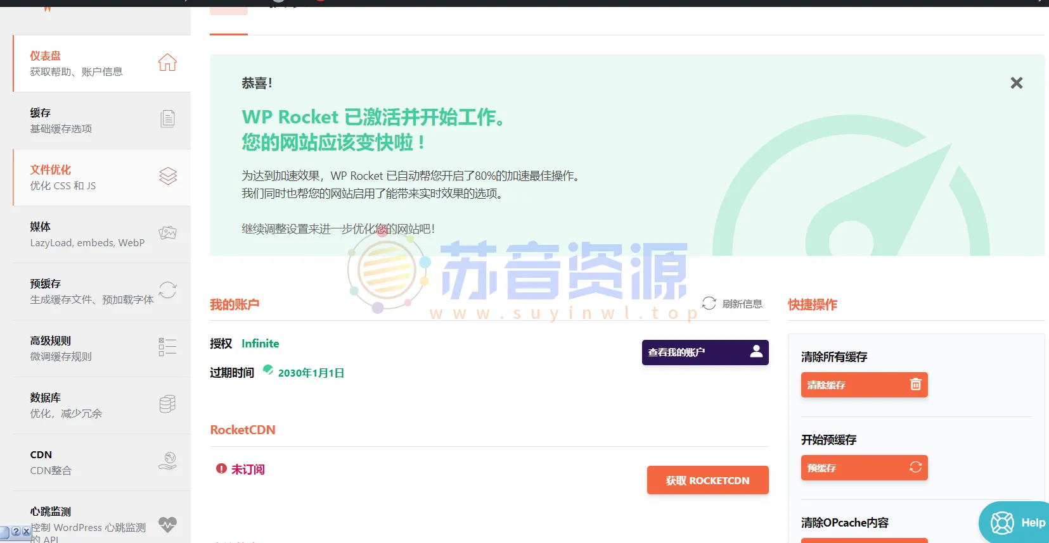
Task: Click the help question-mark icon at bottom-left overlay
Action: pyautogui.click(x=16, y=532)
